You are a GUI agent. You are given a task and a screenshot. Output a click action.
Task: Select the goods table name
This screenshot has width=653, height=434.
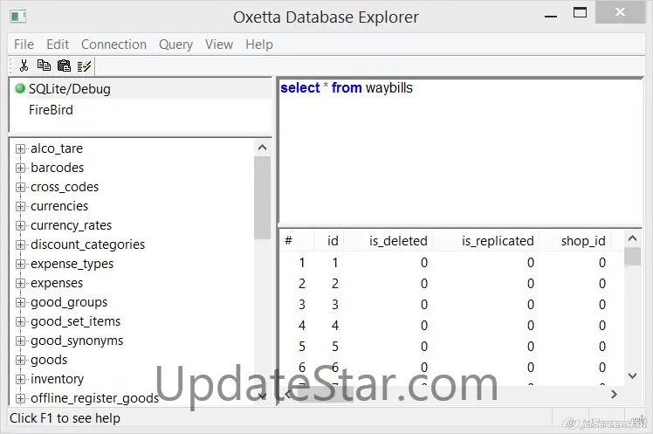(49, 360)
